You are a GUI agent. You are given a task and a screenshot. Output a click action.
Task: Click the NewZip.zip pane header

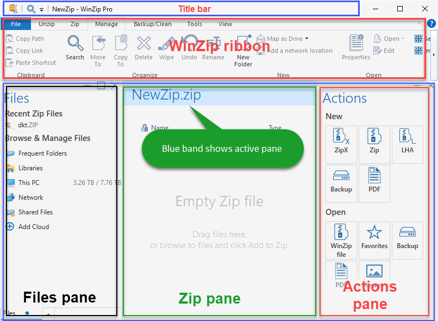point(220,96)
